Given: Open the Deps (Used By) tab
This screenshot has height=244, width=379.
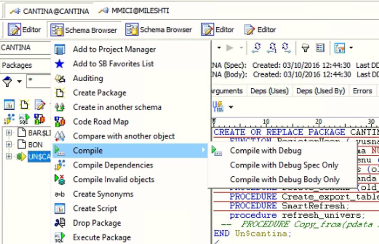Looking at the screenshot, I should click(320, 91).
